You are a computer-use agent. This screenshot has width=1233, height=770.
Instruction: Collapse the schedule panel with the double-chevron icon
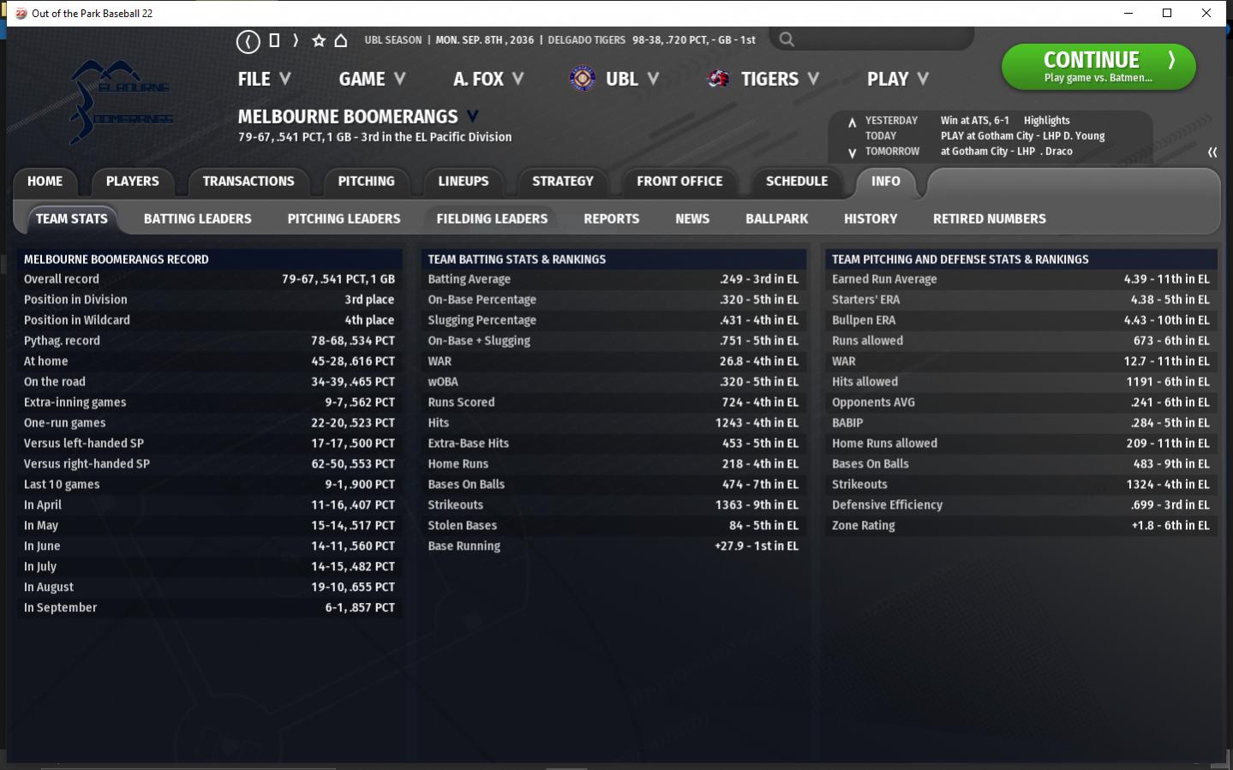pyautogui.click(x=1212, y=152)
